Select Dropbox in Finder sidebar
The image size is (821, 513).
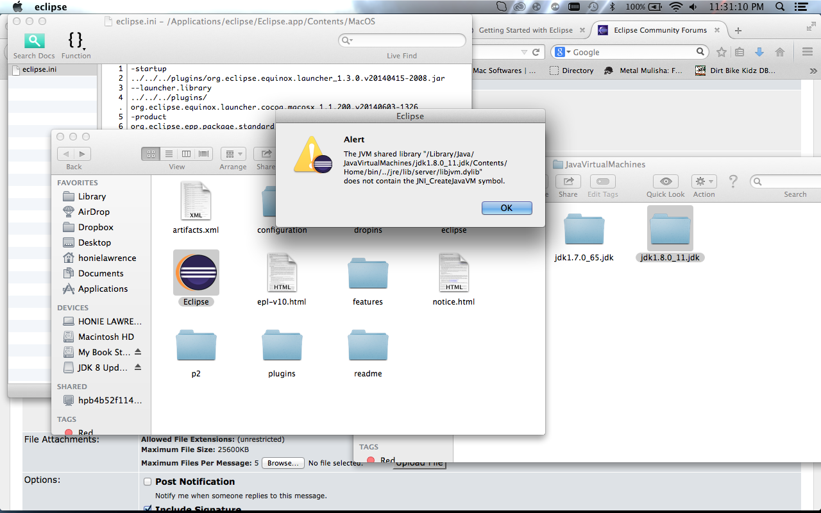(96, 227)
